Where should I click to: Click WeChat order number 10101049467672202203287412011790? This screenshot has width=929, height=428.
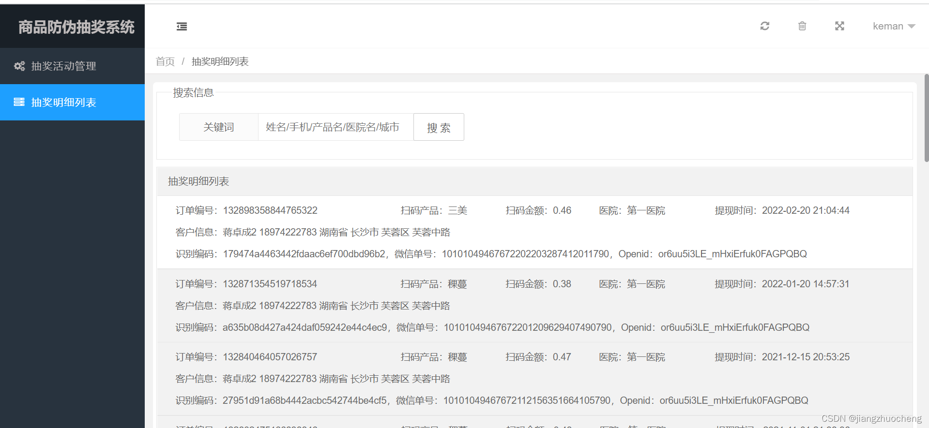pyautogui.click(x=525, y=254)
